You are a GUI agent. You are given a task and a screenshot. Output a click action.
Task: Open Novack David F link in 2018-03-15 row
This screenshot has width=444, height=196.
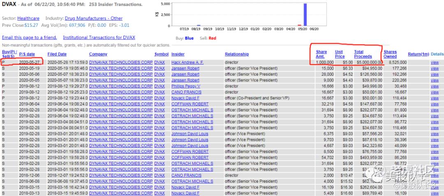click(185, 187)
